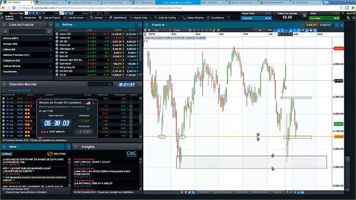Select page layout 1
The width and height of the screenshot is (356, 200).
(x=26, y=13)
